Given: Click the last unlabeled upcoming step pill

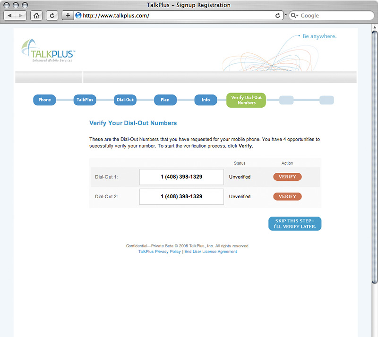Looking at the screenshot, I should (x=326, y=100).
